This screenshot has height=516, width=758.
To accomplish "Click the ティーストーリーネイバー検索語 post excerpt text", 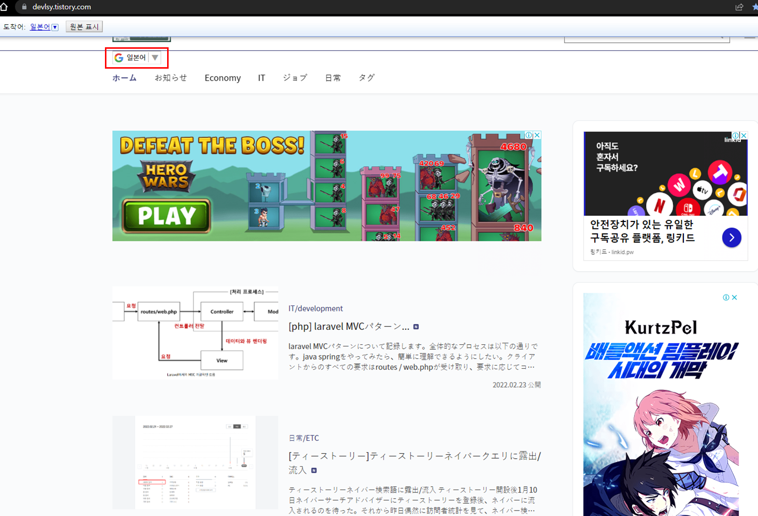I will 412,500.
